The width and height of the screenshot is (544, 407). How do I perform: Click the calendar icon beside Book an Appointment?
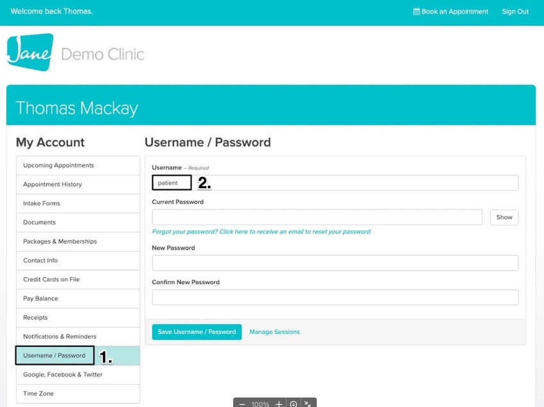click(x=417, y=12)
